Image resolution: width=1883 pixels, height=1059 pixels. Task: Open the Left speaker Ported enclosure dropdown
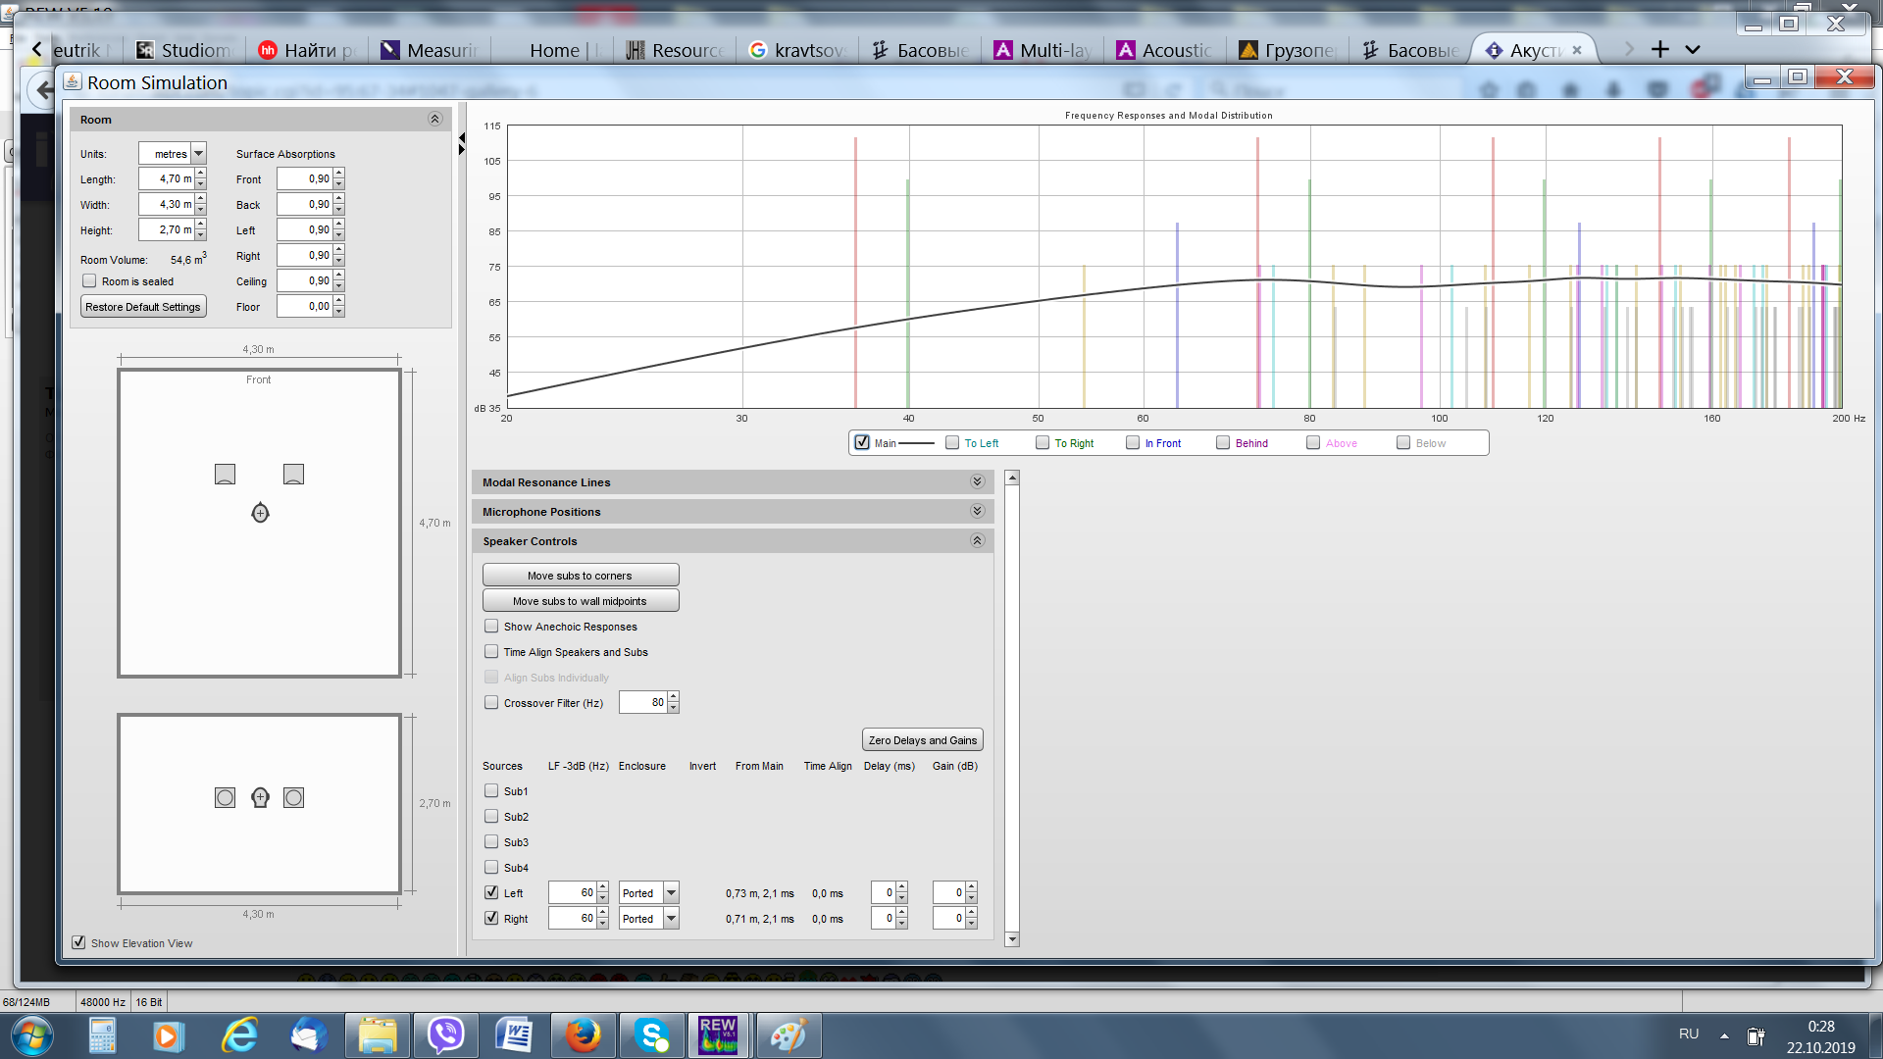[671, 893]
